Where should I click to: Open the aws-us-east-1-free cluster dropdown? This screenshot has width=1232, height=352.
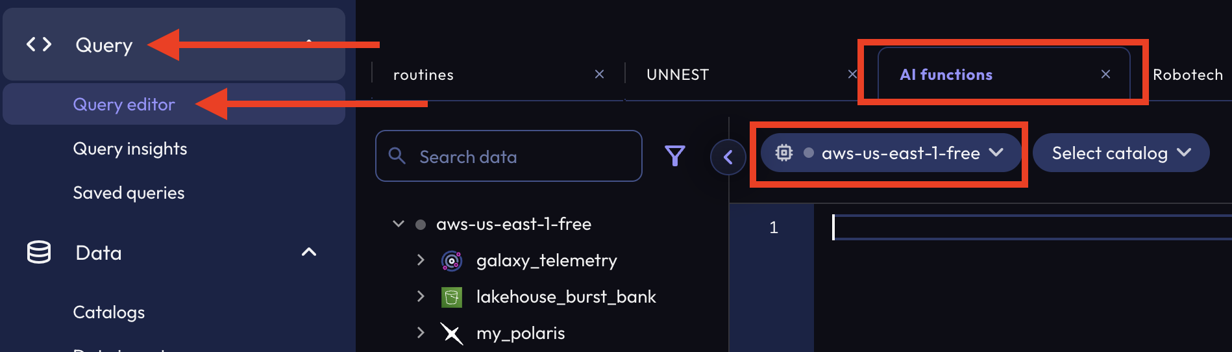[890, 153]
